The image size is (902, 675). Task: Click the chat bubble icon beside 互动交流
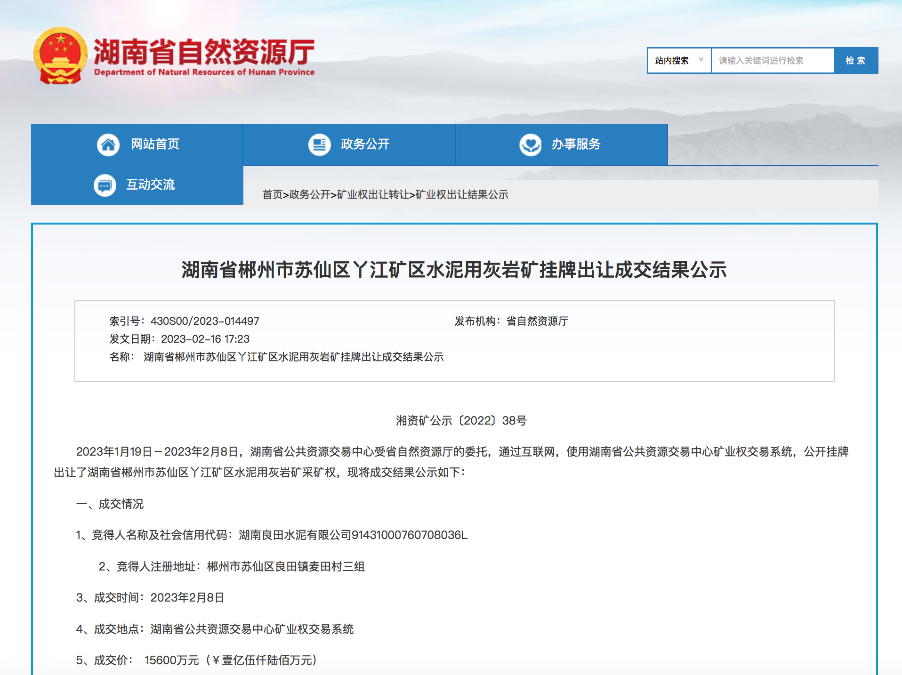pyautogui.click(x=105, y=185)
